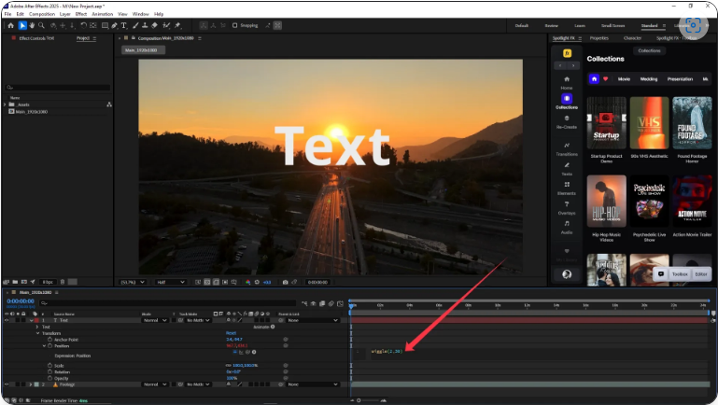
Task: Toggle the Scale constrain proportions link
Action: tap(228, 365)
